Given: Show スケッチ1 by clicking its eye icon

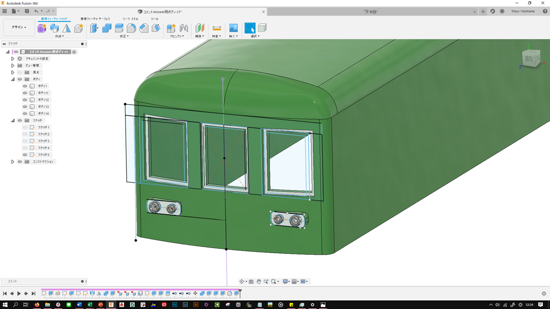Looking at the screenshot, I should [25, 127].
